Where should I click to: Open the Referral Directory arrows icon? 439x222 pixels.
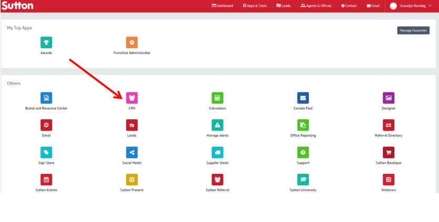coord(389,125)
